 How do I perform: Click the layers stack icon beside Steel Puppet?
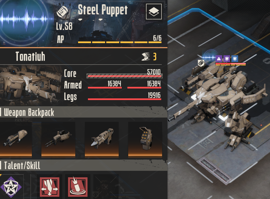pyautogui.click(x=154, y=12)
